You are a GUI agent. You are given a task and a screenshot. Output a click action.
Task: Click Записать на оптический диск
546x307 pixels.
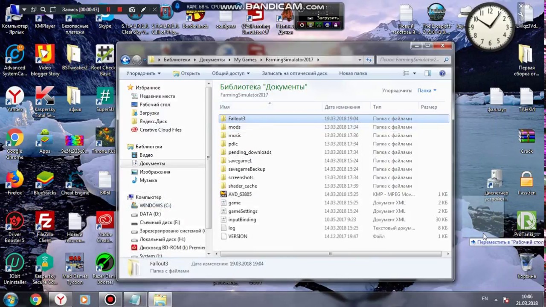coord(294,73)
